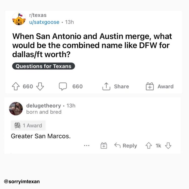
Task: Click the Share arrow icon
Action: click(x=106, y=86)
